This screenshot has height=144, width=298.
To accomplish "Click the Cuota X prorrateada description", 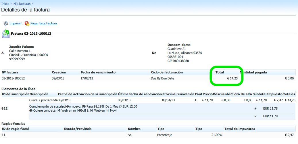I will (x=43, y=100).
